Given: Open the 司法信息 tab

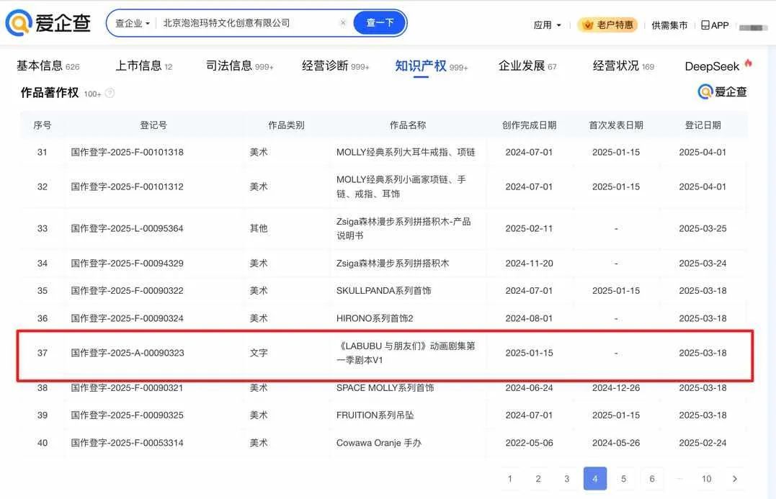Looking at the screenshot, I should tap(239, 66).
